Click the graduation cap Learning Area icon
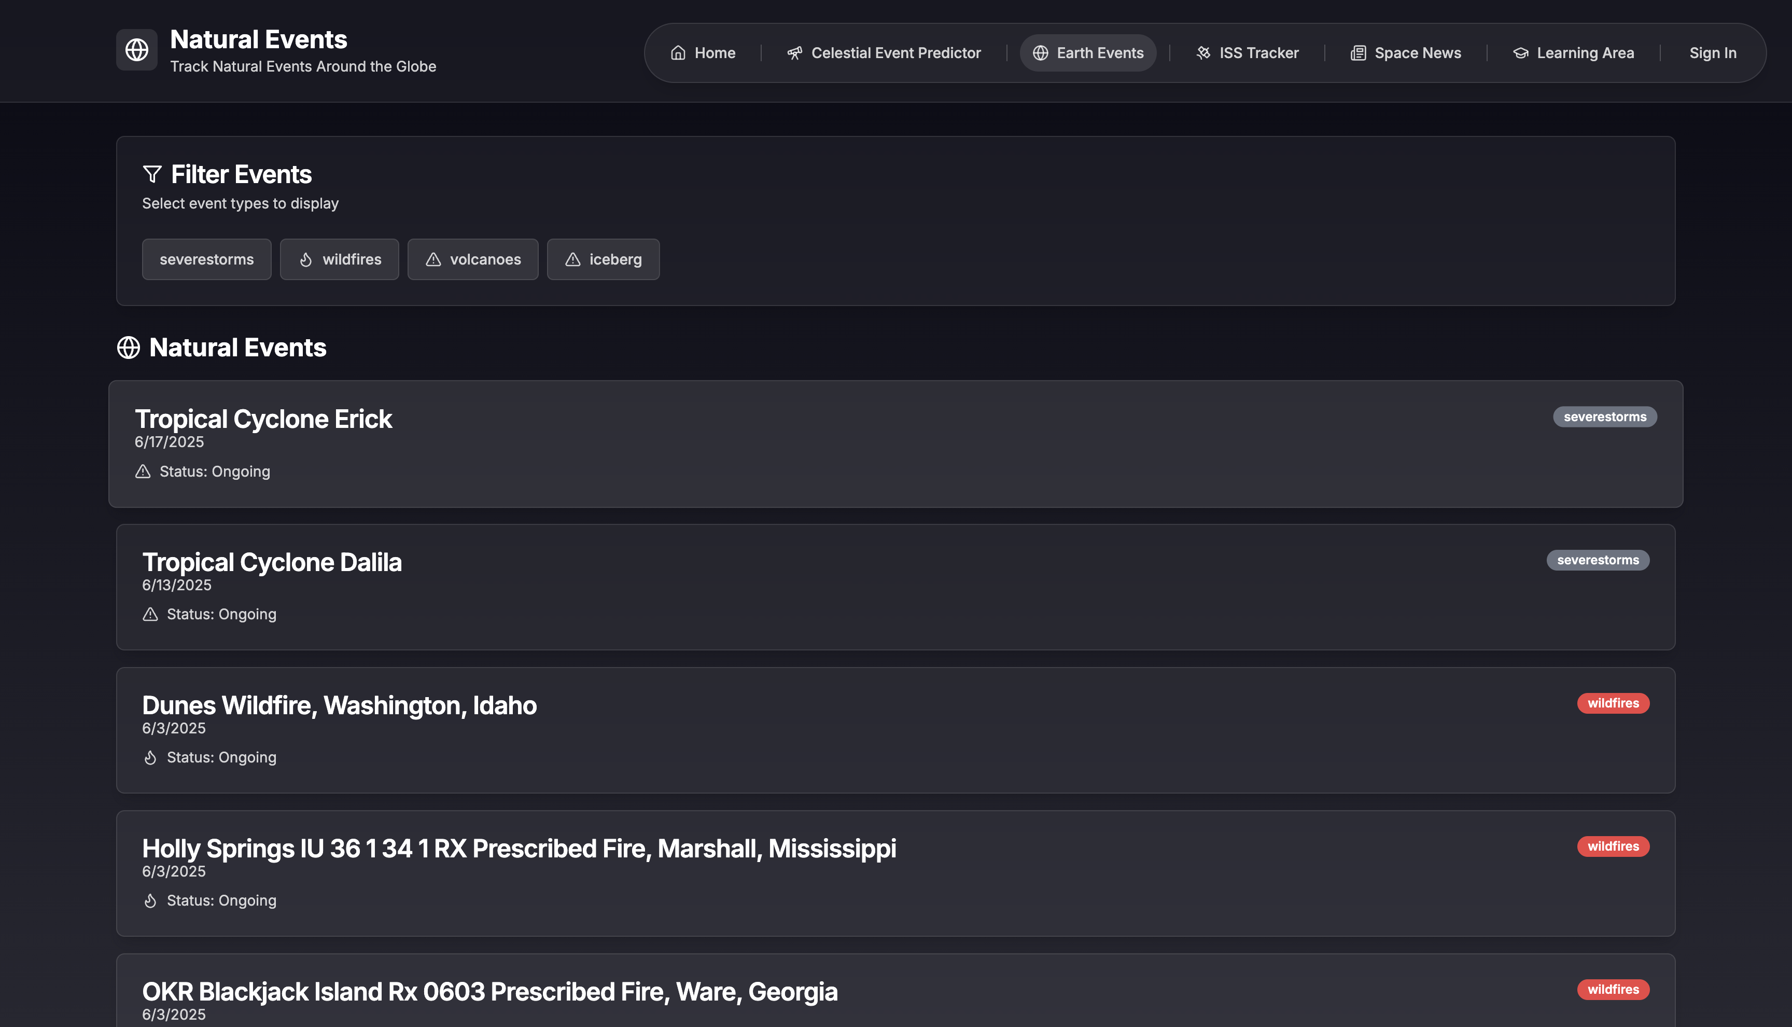The height and width of the screenshot is (1027, 1792). coord(1521,53)
